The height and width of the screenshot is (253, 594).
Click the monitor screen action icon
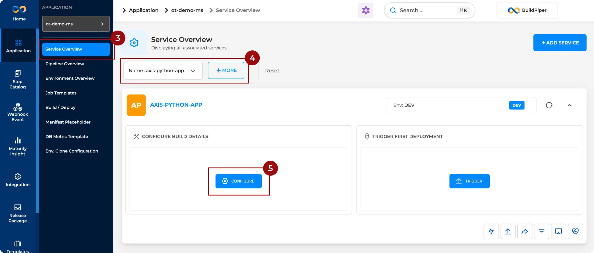point(558,232)
